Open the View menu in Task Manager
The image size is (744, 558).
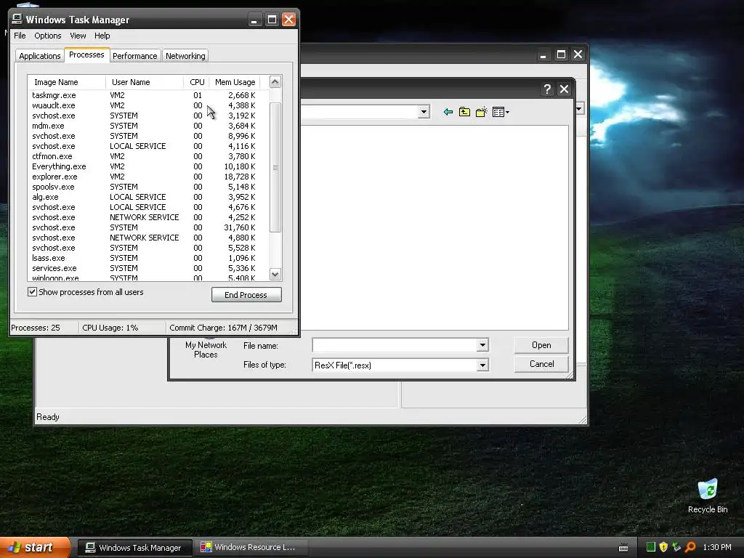click(x=78, y=36)
